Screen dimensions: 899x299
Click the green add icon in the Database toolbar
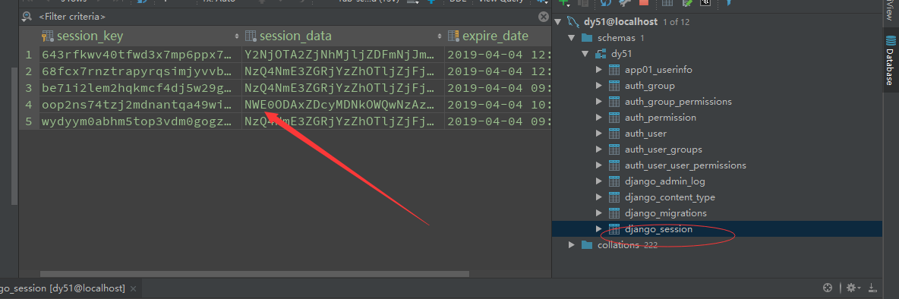563,2
